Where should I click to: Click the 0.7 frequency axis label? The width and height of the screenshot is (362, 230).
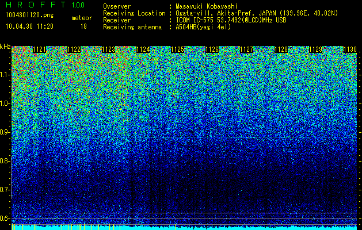pos(5,190)
